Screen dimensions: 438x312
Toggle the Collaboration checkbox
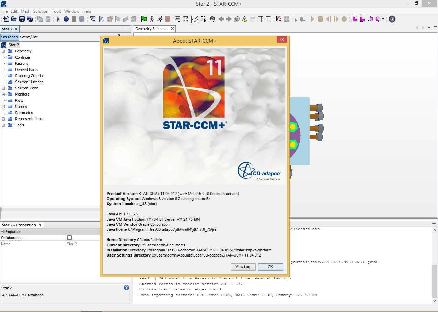pyautogui.click(x=70, y=238)
